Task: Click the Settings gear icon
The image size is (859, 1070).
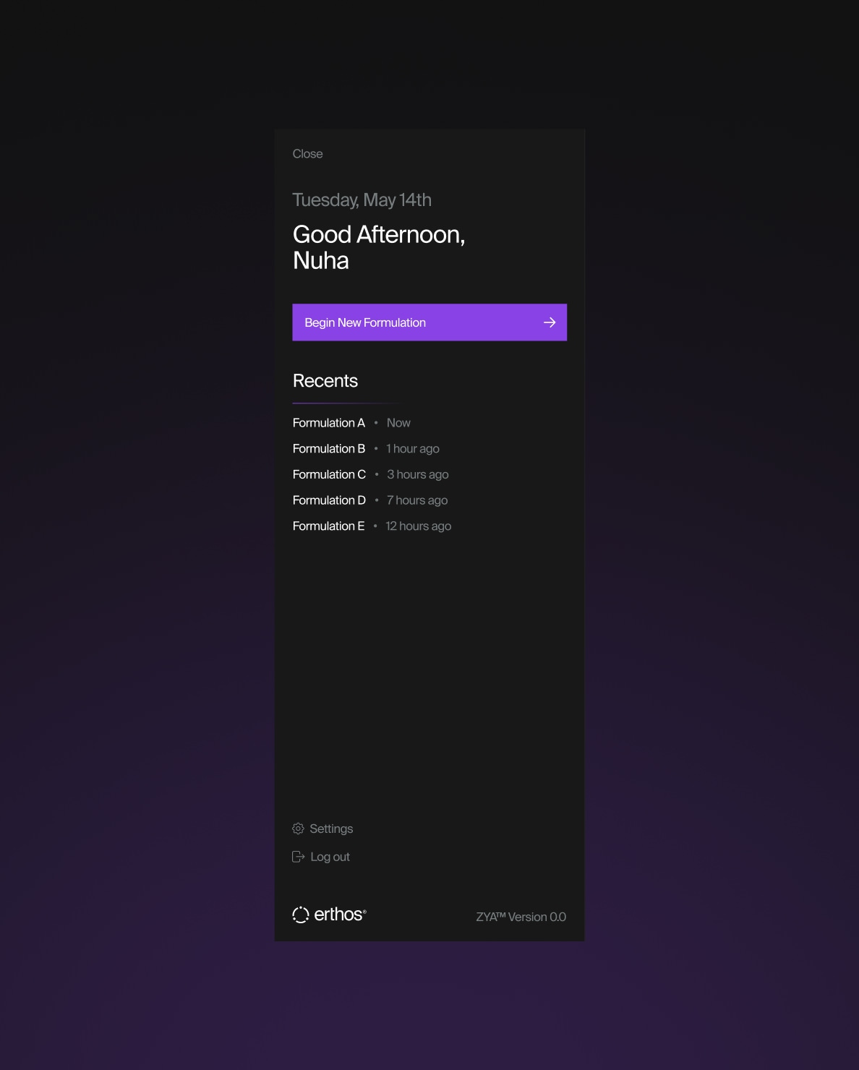Action: click(298, 829)
